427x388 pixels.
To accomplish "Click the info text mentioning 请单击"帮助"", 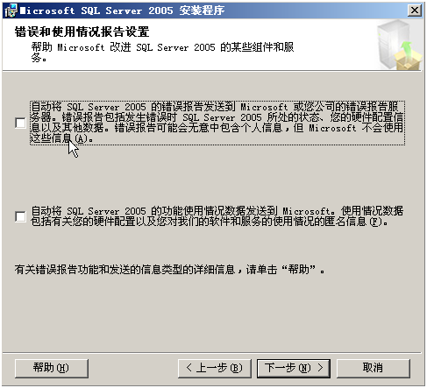I will tap(170, 270).
